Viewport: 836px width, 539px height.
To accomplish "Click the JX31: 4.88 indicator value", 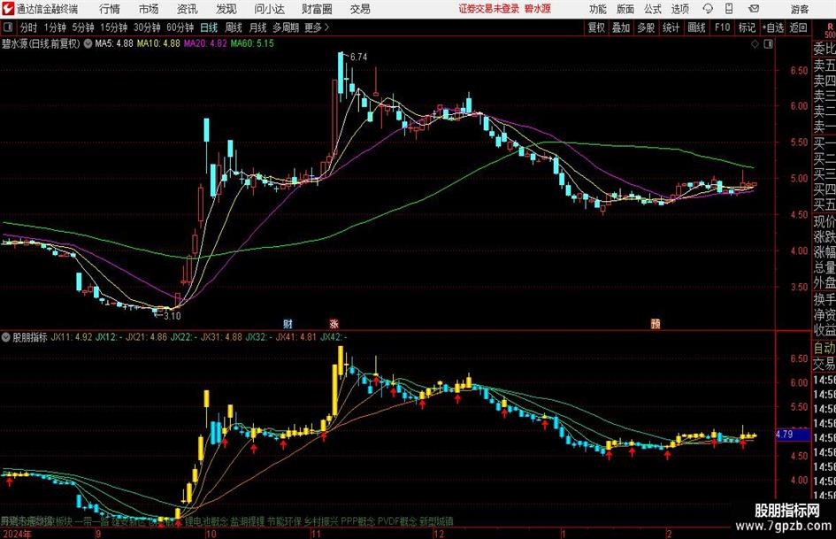I will [221, 337].
